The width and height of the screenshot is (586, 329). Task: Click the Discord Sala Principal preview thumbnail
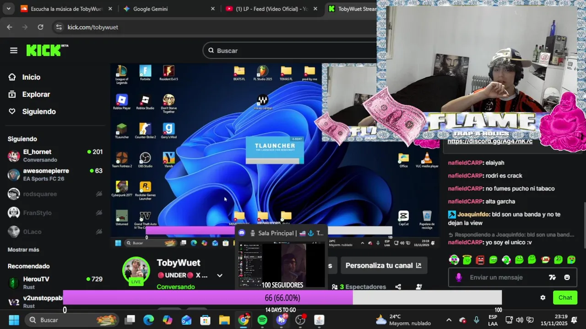281,265
